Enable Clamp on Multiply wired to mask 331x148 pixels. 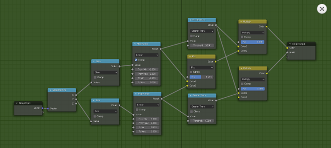coord(242,84)
